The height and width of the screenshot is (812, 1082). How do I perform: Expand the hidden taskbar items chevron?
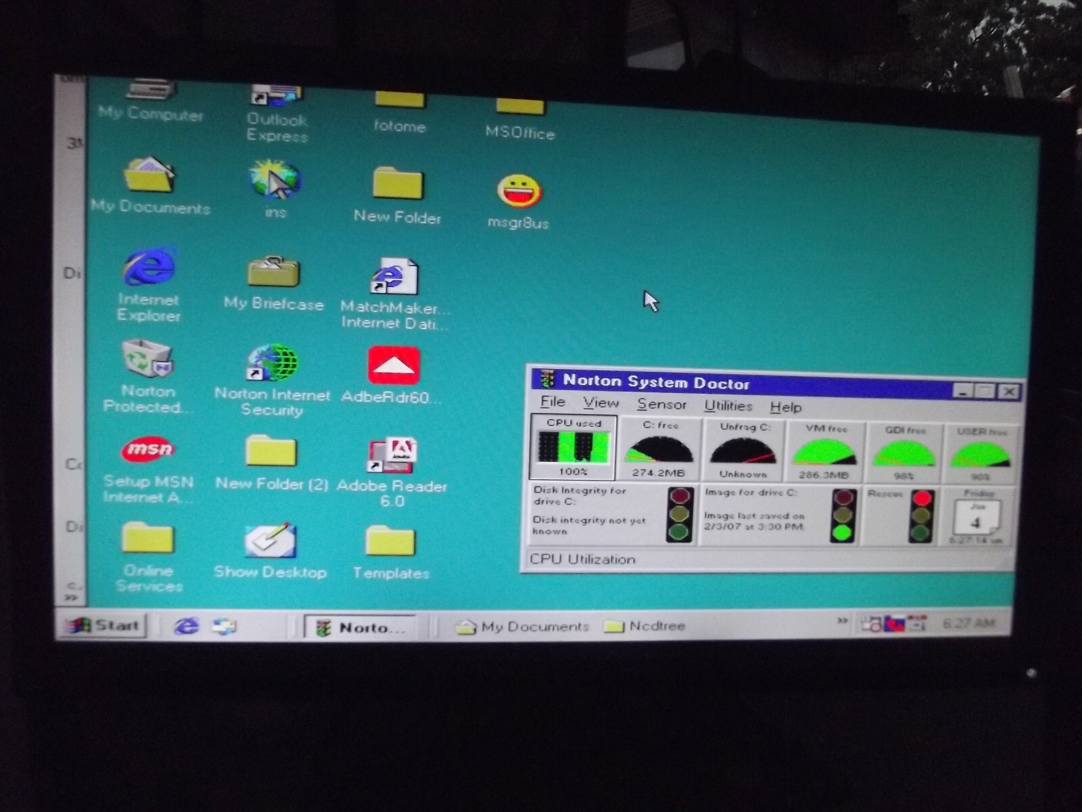(842, 621)
